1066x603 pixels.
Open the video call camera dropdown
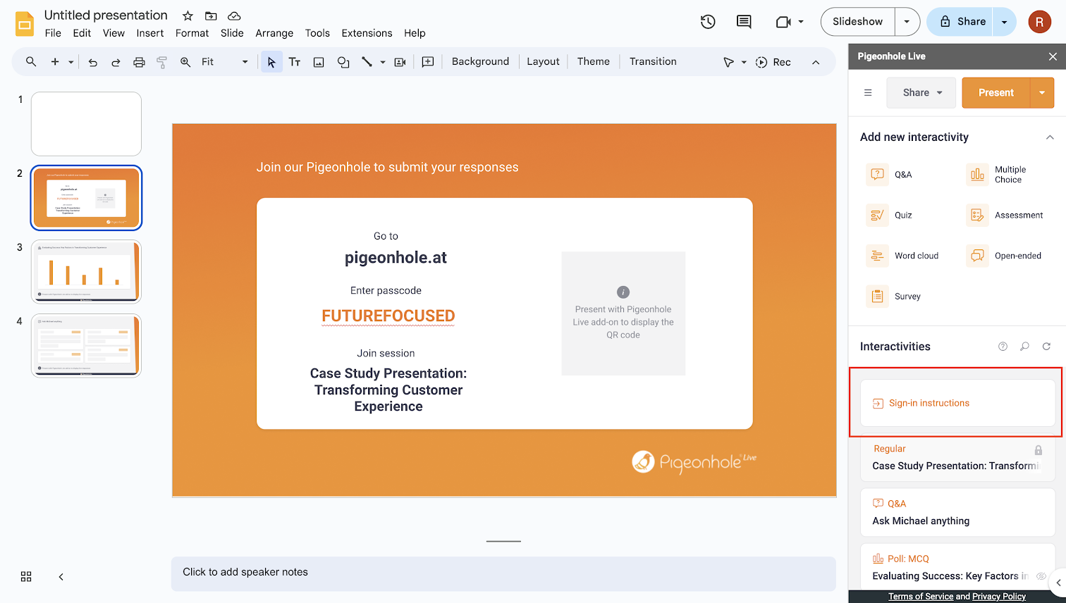click(x=790, y=22)
